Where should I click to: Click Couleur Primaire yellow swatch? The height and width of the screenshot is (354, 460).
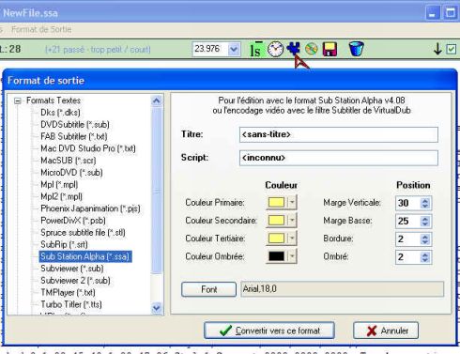coord(276,203)
